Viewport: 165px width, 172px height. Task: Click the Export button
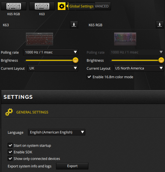click(x=72, y=166)
